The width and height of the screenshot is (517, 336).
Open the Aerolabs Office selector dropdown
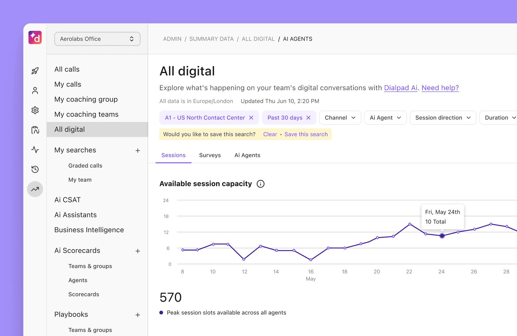point(97,39)
